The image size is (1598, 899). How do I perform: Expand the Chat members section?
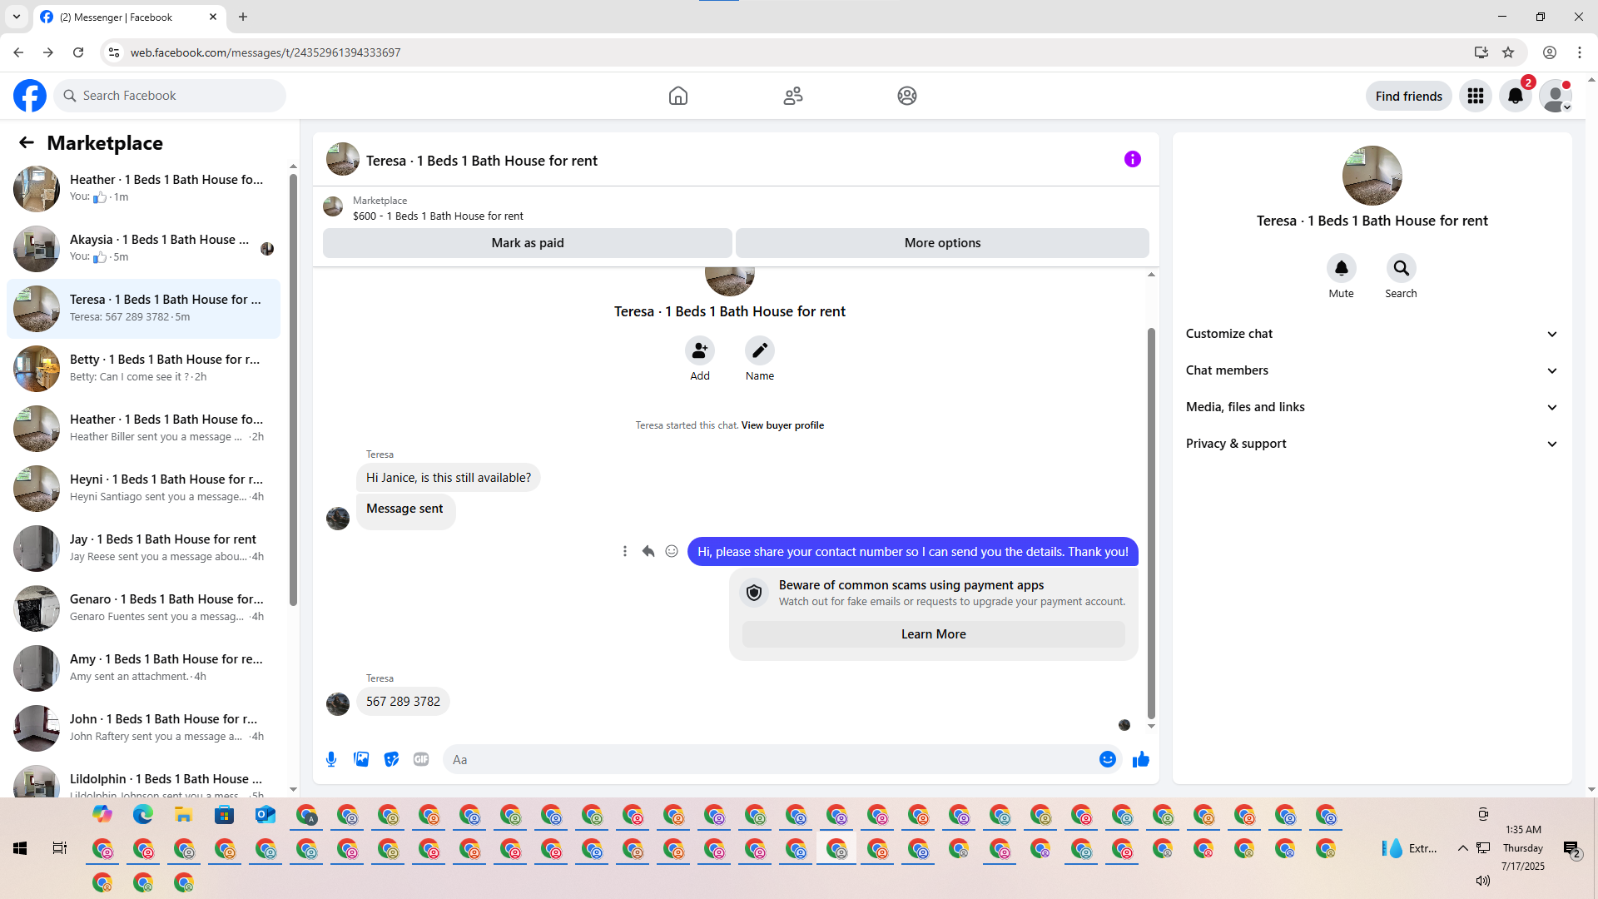pyautogui.click(x=1372, y=370)
